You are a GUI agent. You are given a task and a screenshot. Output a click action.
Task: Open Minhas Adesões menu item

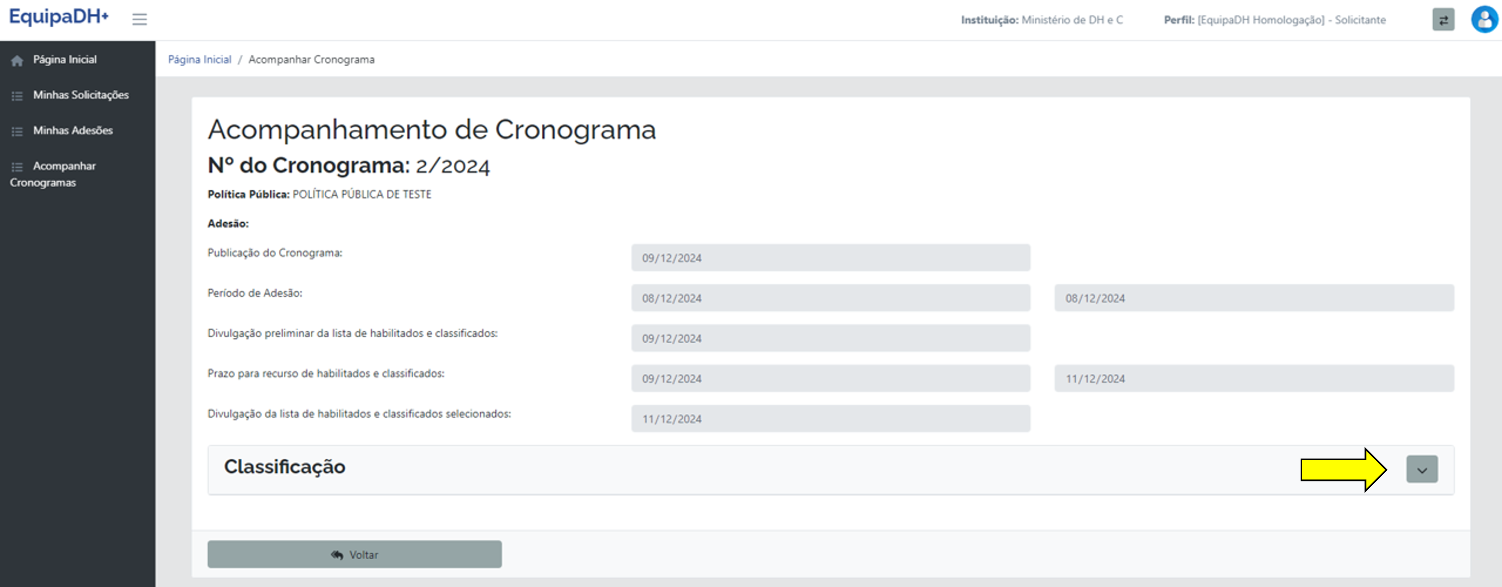tap(73, 130)
